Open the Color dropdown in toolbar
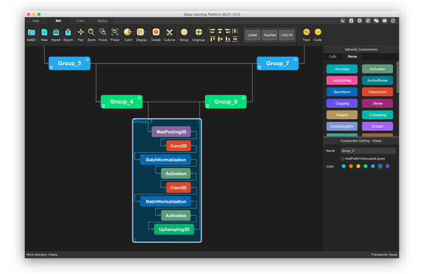The width and height of the screenshot is (424, 274). pyautogui.click(x=128, y=33)
